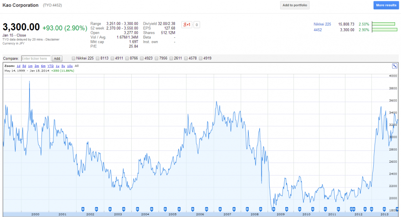The width and height of the screenshot is (401, 217).
Task: Click the dividend marker below 2009 low
Action: (273, 209)
